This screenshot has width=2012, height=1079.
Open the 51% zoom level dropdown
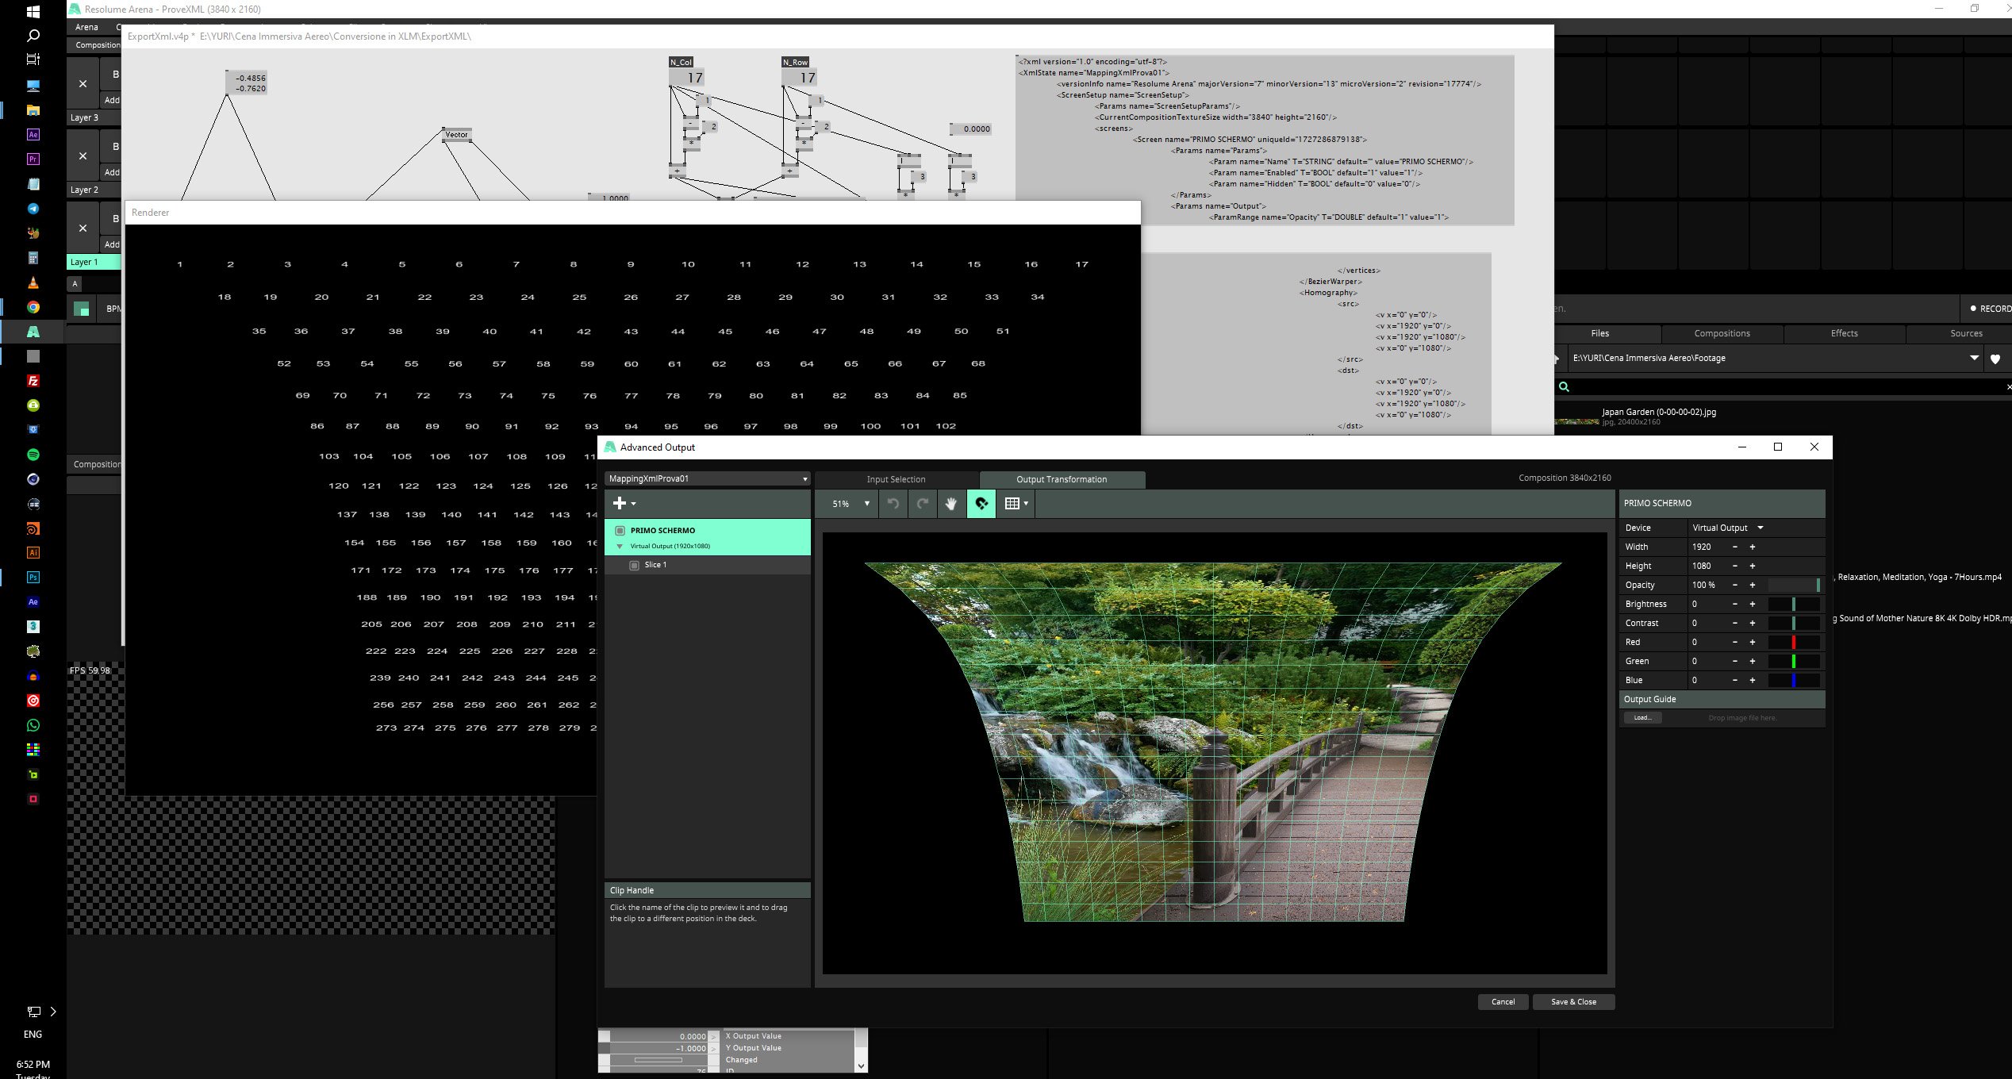pos(850,504)
